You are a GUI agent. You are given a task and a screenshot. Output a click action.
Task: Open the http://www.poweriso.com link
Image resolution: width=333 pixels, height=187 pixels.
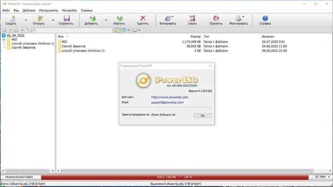tap(169, 97)
